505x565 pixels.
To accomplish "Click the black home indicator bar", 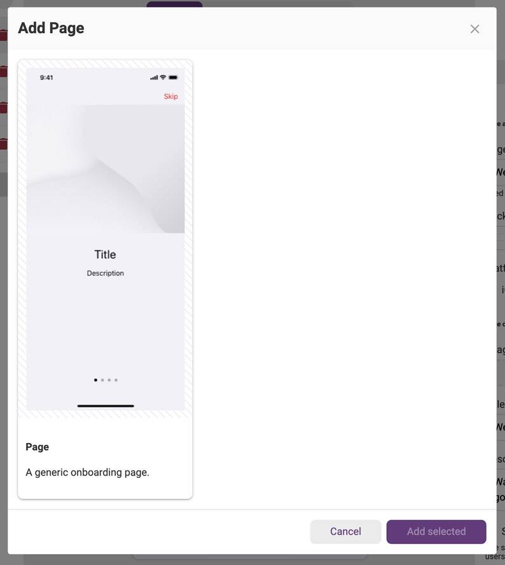I will [106, 405].
